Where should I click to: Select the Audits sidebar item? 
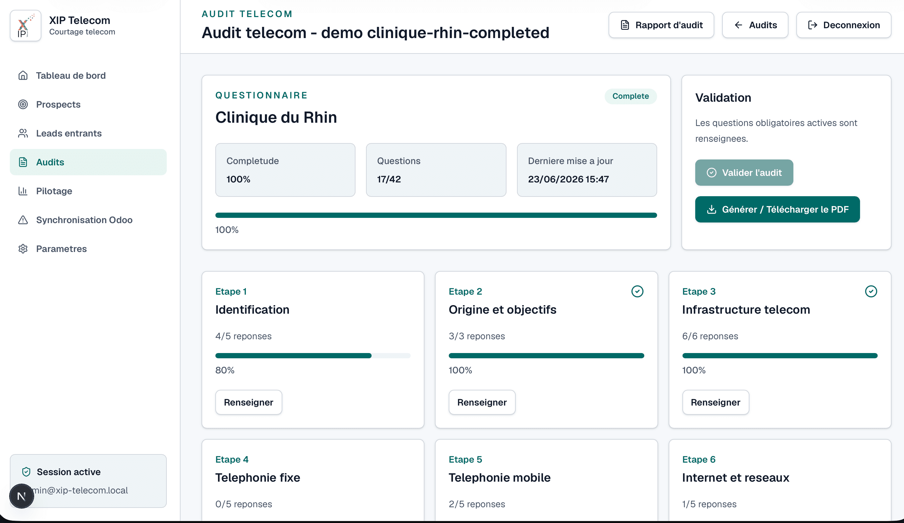tap(88, 162)
